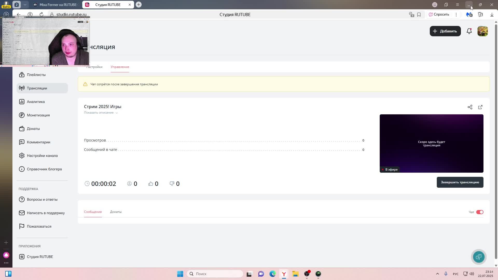Click the Windows taskbar search field
498x280 pixels.
[215, 274]
